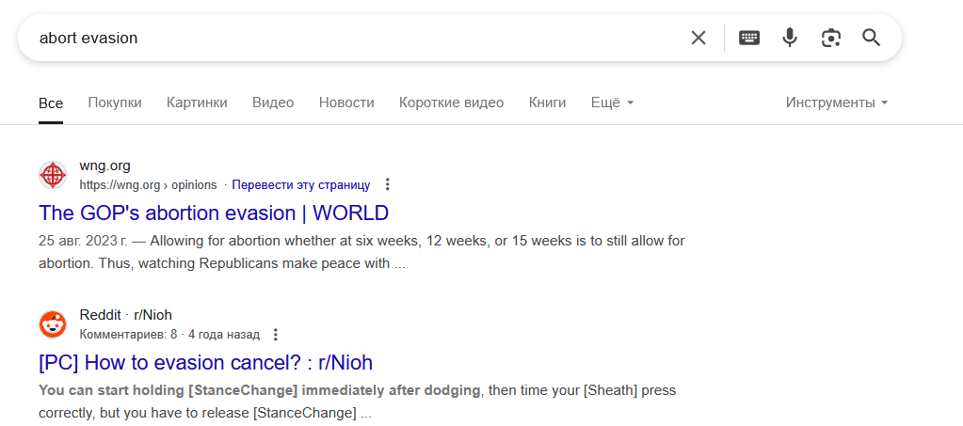The width and height of the screenshot is (963, 426).
Task: Open How to evasion cancel Reddit link
Action: pos(206,363)
